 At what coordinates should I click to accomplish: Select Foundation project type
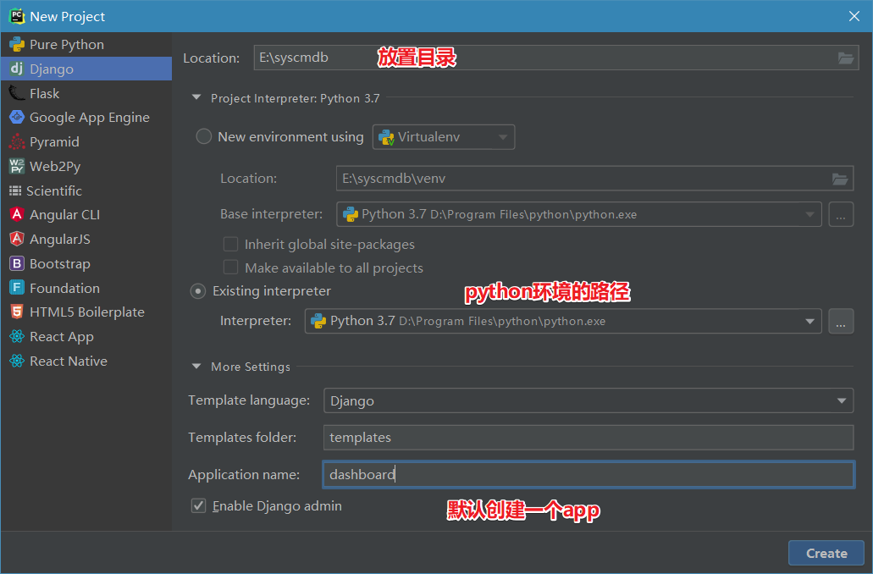point(86,288)
